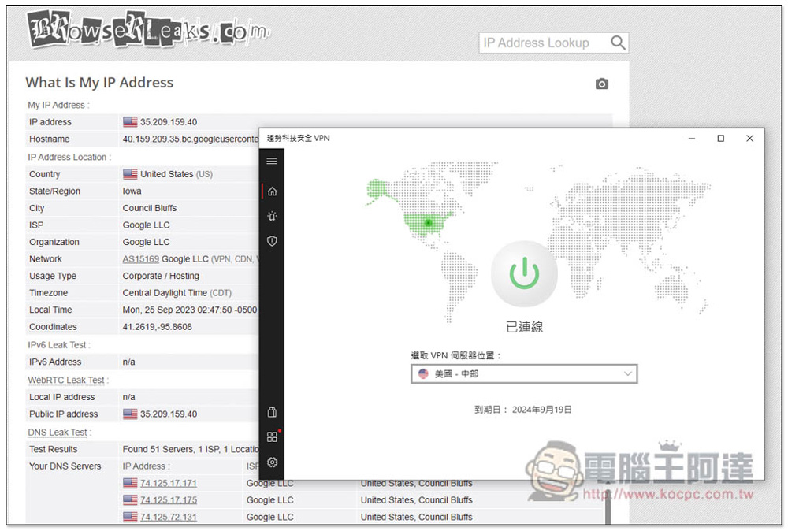Screen dimensions: 788x531
Task: Open the hamburger menu in the VPN sidebar
Action: tap(272, 162)
